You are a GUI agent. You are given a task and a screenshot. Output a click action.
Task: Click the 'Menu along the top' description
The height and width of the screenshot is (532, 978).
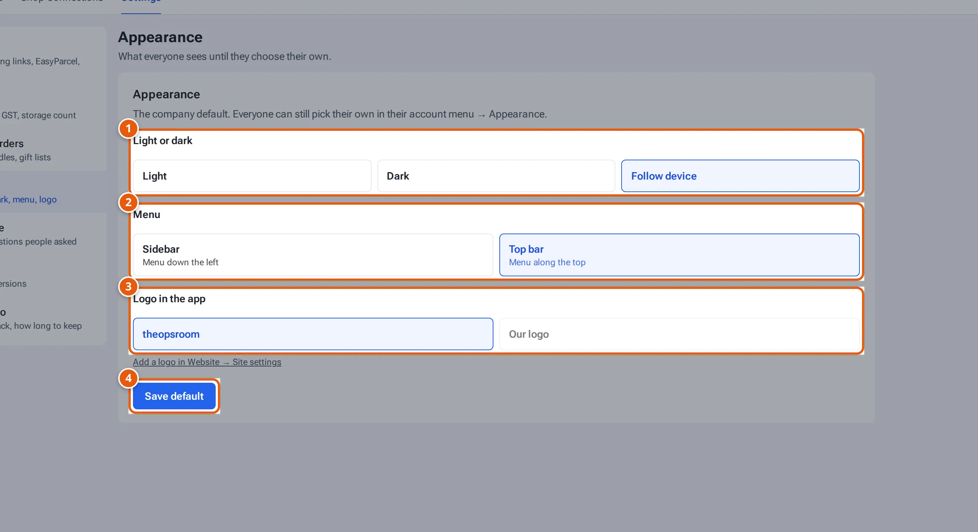pos(547,262)
